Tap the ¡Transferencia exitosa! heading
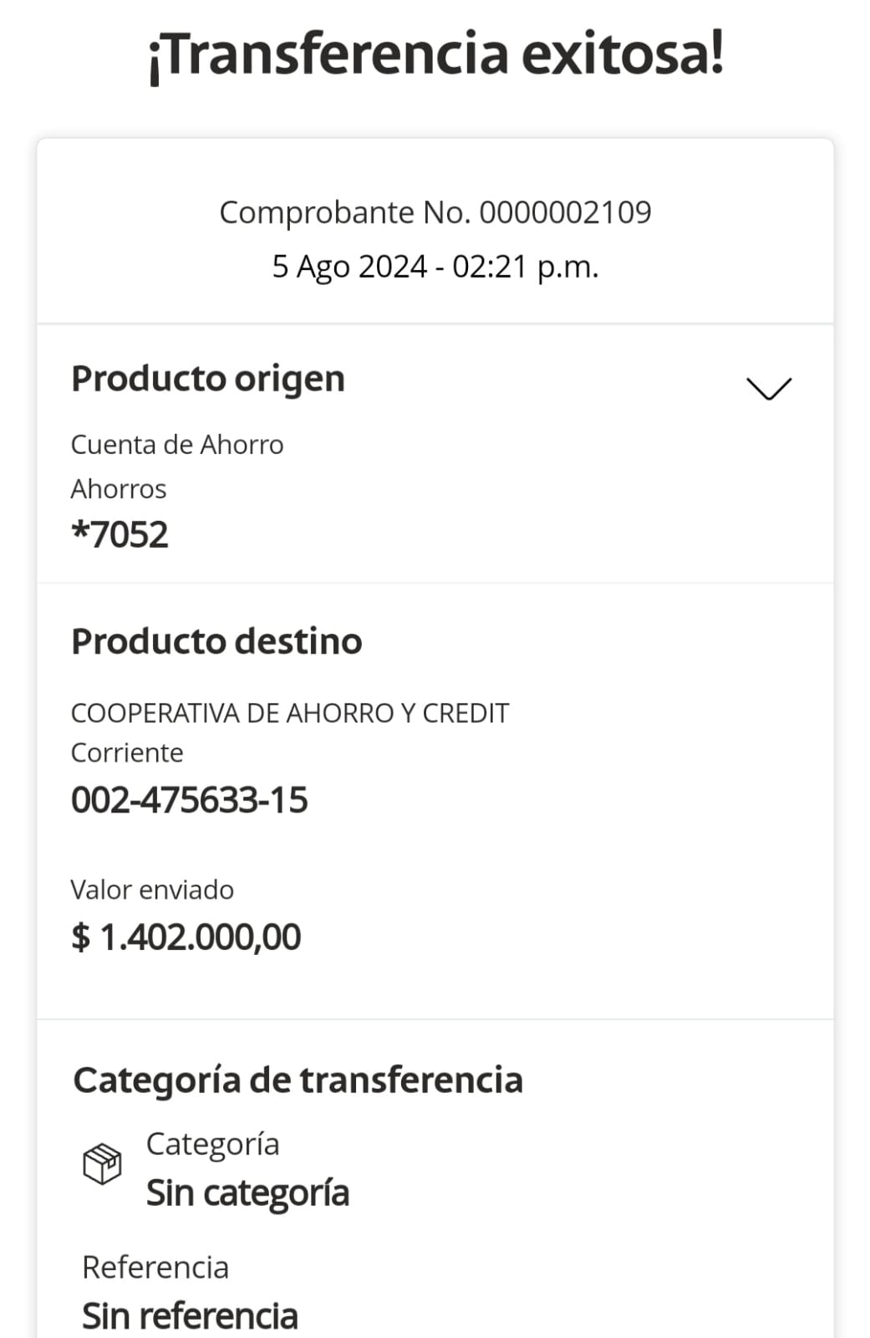The image size is (870, 1338). (x=435, y=55)
